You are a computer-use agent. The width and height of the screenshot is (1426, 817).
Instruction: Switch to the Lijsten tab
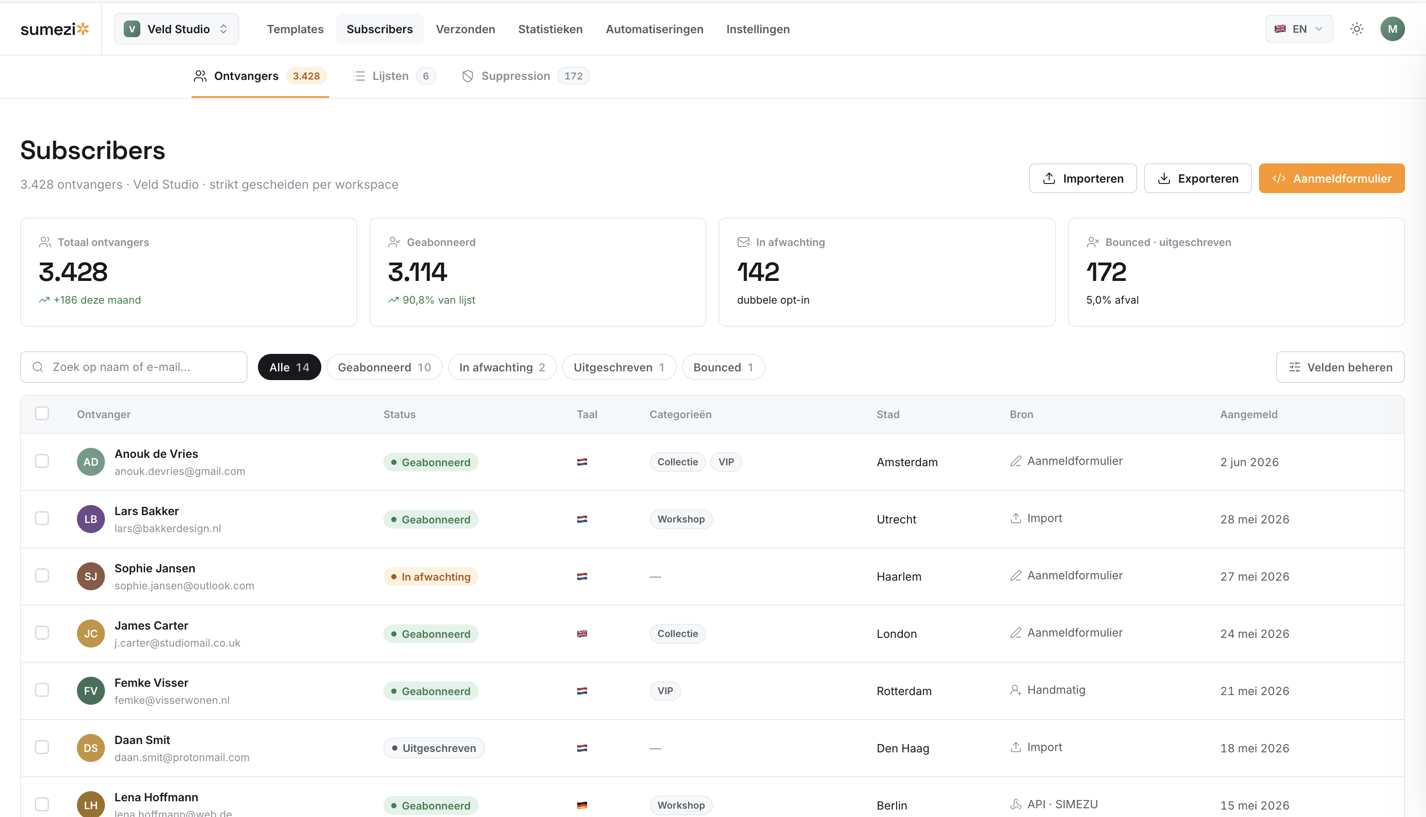(393, 76)
